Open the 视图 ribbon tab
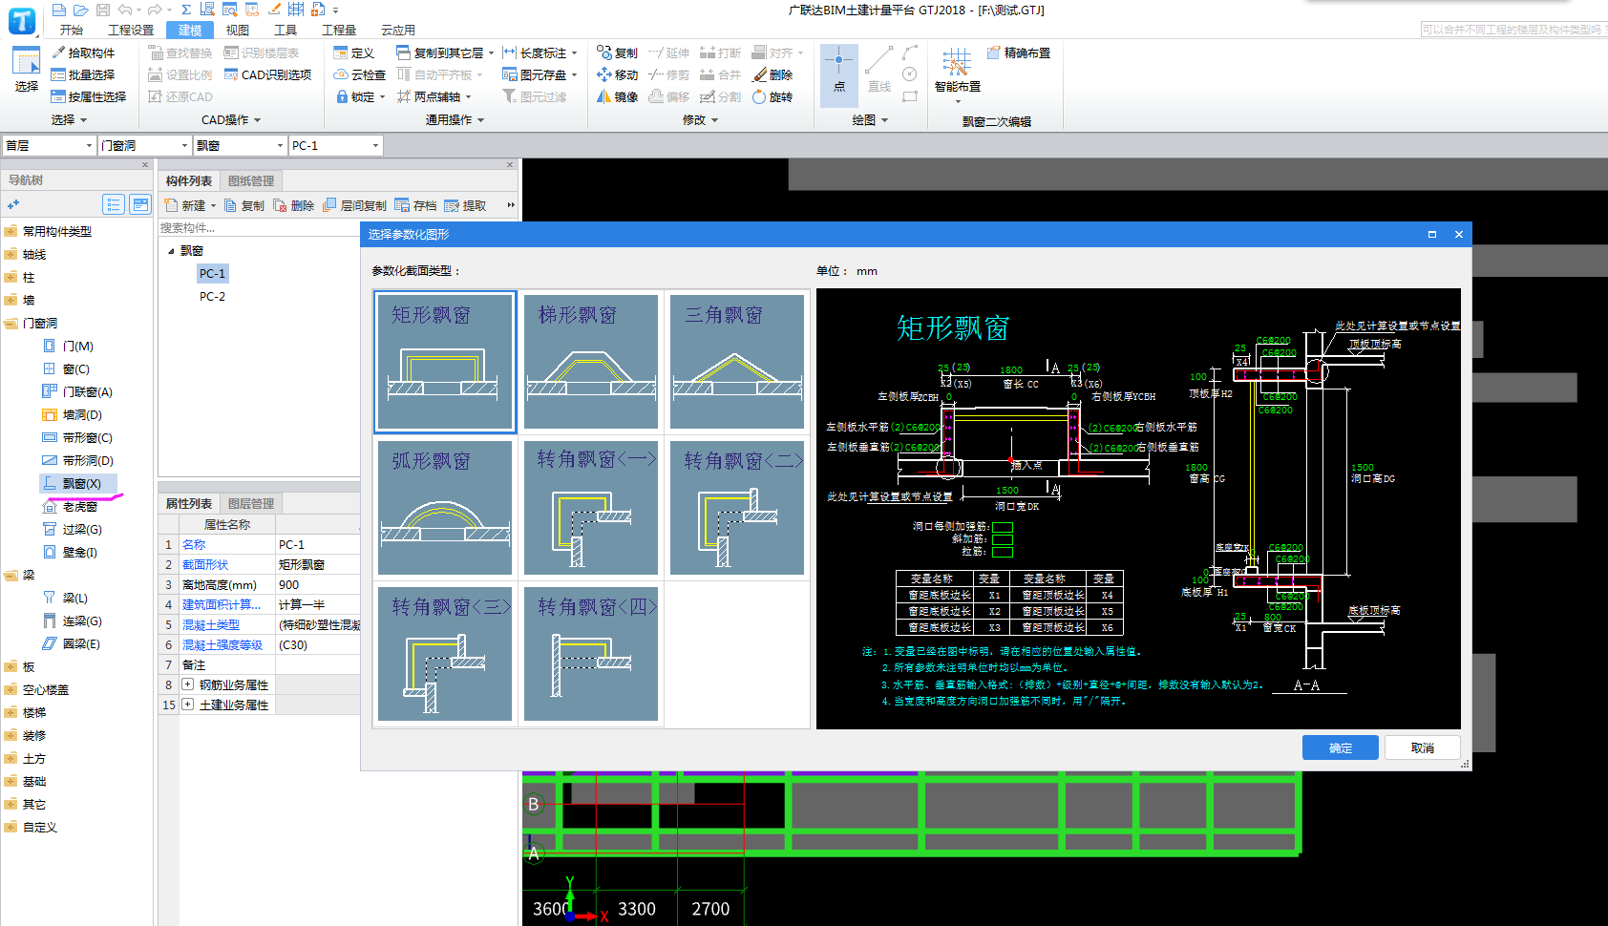Screen dimensions: 1608x926 coord(238,30)
